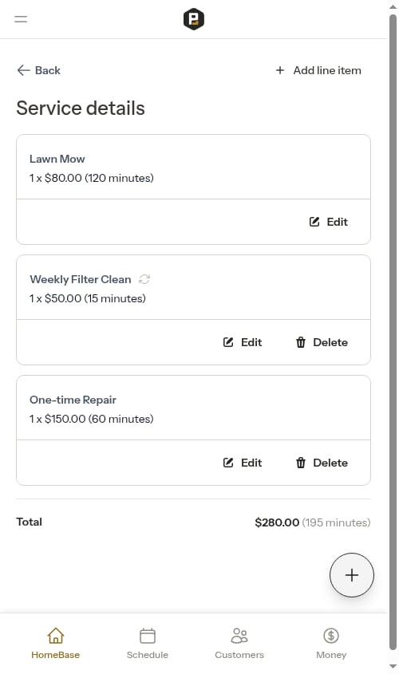Select the Lawn Mow title text

click(57, 159)
